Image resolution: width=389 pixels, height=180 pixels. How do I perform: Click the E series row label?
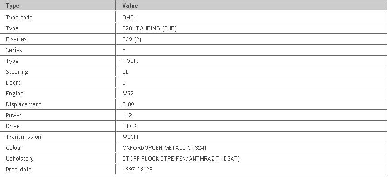pyautogui.click(x=16, y=39)
